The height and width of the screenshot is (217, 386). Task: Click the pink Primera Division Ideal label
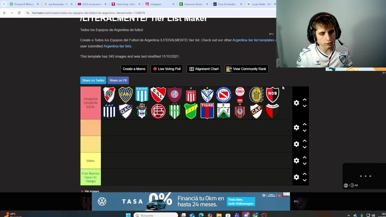tap(90, 103)
